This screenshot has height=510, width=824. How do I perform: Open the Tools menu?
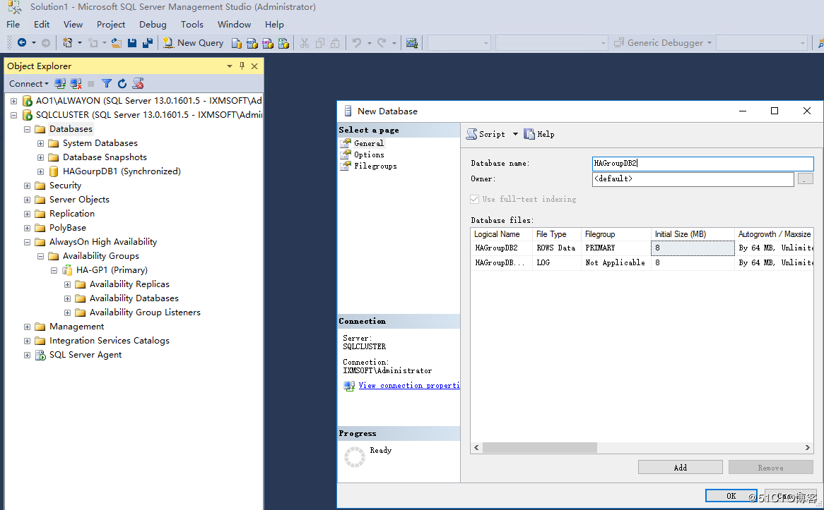(192, 24)
